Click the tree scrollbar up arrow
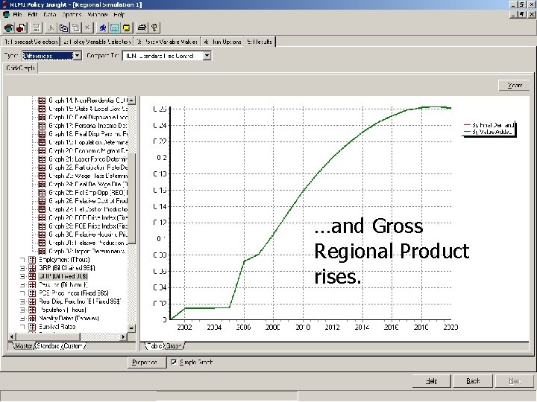 (131, 100)
